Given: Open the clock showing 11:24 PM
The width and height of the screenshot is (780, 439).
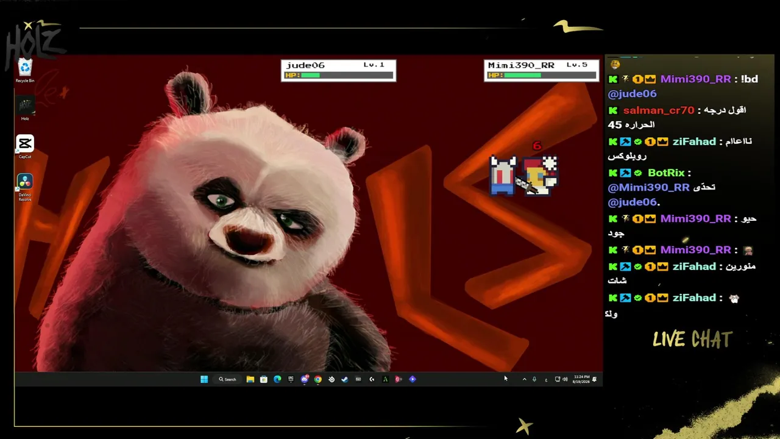Looking at the screenshot, I should click(581, 379).
